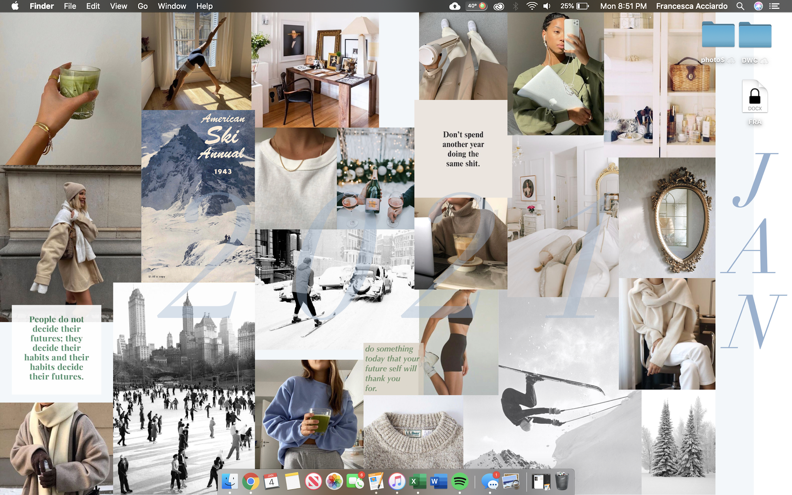This screenshot has height=495, width=792.
Task: Select the photo$ folder on desktop
Action: click(x=718, y=36)
